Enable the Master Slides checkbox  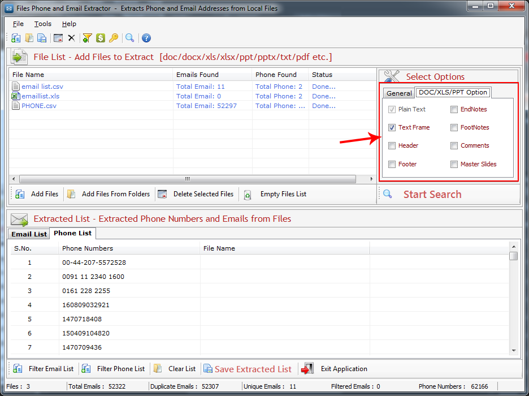[x=454, y=165]
